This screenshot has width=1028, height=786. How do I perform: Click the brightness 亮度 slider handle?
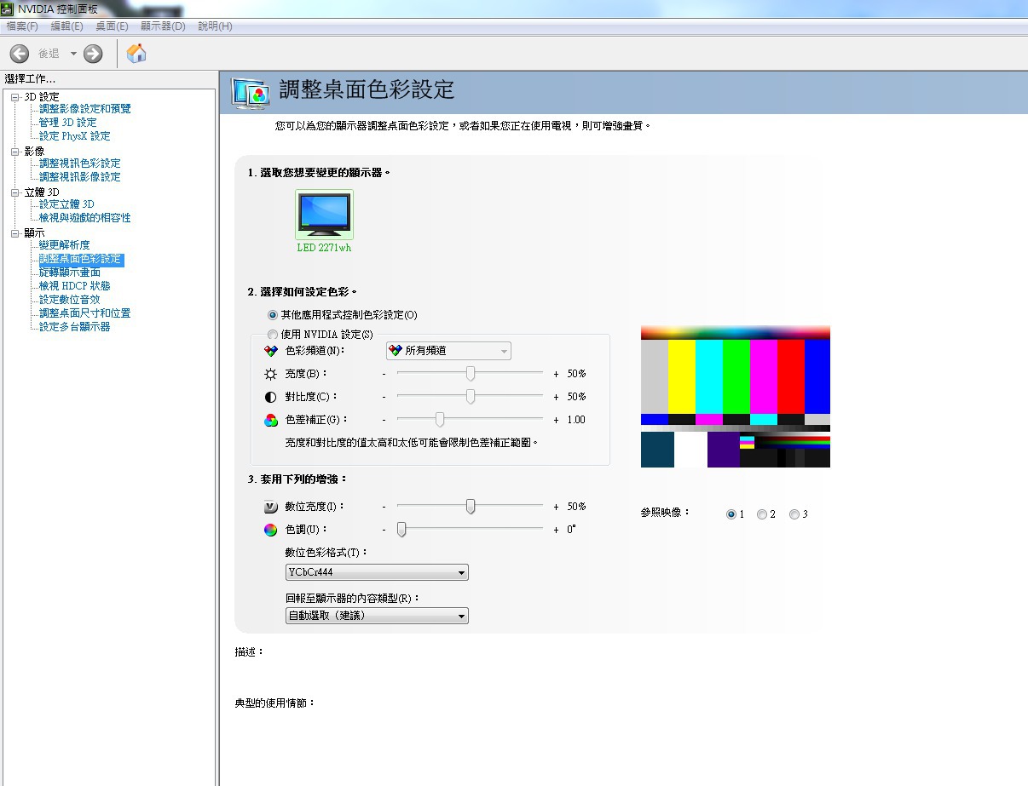point(470,374)
